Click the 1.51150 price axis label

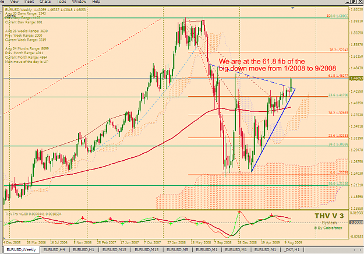pos(356,57)
